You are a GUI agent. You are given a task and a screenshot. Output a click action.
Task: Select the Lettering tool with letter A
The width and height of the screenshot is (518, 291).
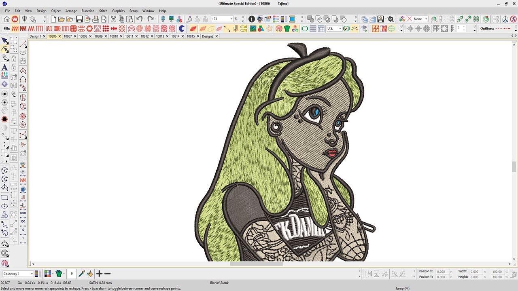point(4,67)
